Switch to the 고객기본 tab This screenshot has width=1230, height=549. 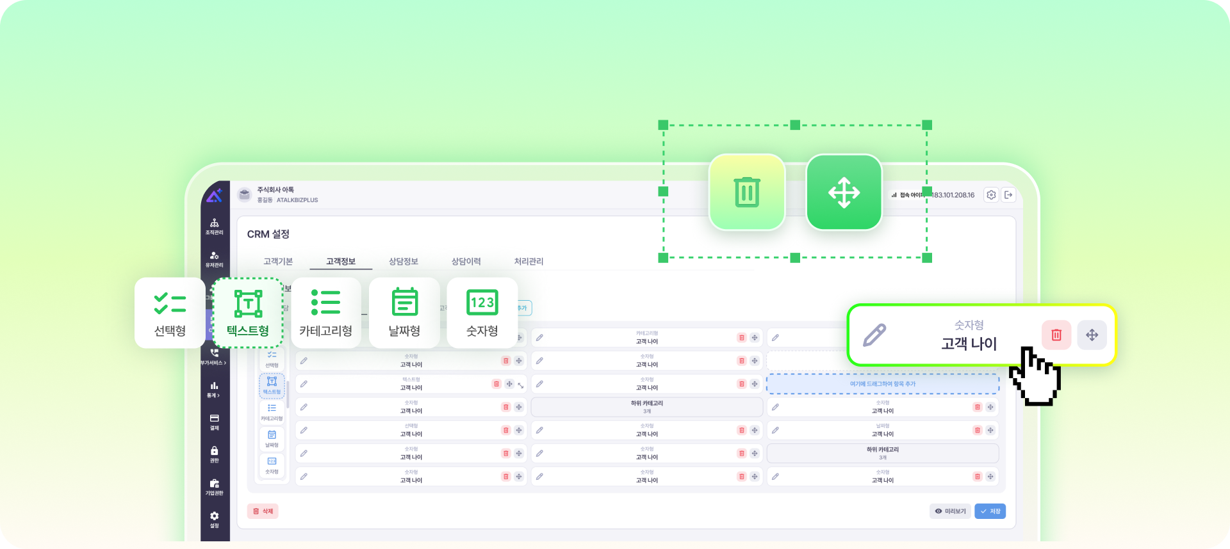coord(278,261)
